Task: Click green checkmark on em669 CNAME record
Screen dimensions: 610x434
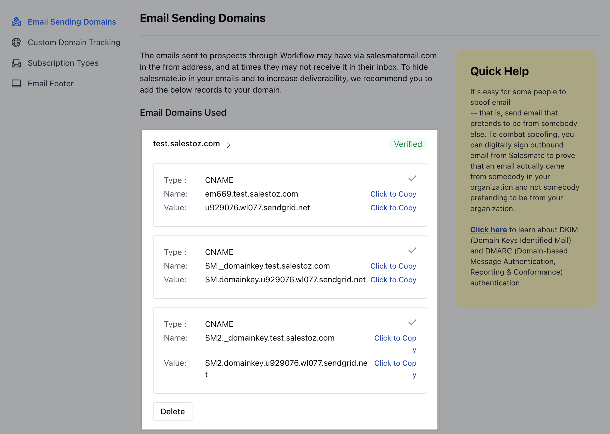Action: point(412,179)
